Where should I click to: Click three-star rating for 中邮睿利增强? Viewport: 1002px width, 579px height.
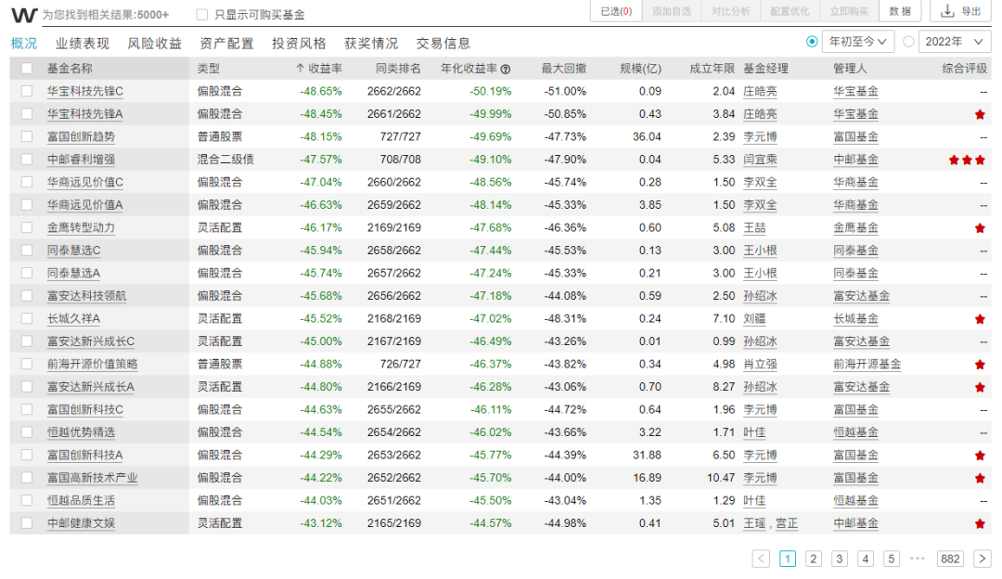tap(967, 160)
